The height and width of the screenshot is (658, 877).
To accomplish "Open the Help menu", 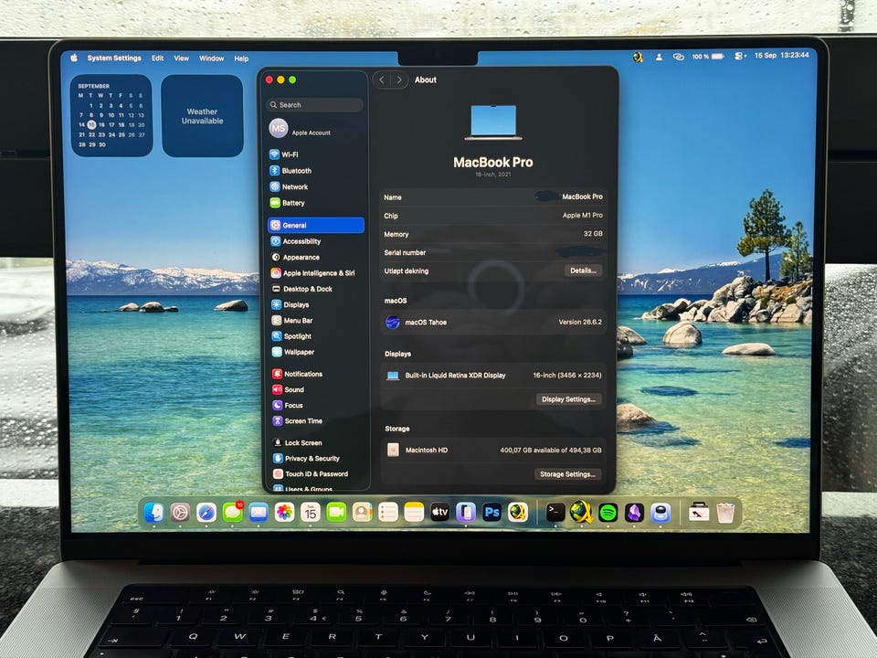I will coord(241,58).
